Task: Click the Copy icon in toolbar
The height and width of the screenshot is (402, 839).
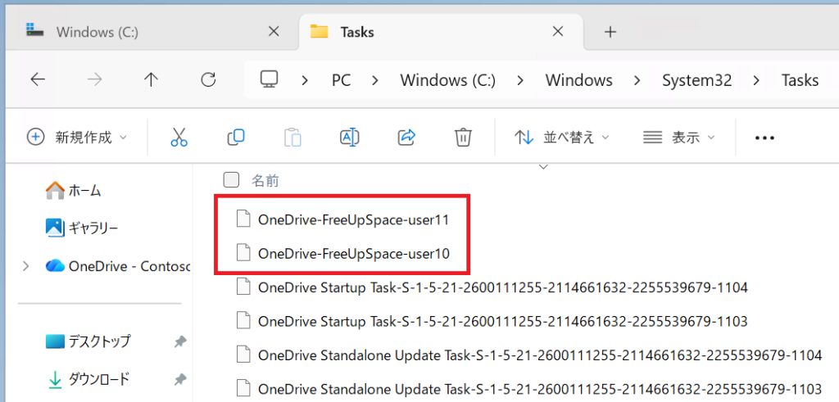Action: point(236,138)
